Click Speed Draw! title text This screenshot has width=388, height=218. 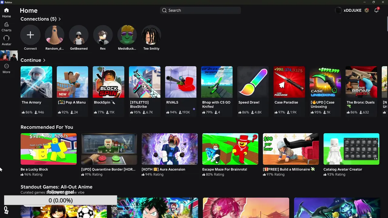point(249,102)
